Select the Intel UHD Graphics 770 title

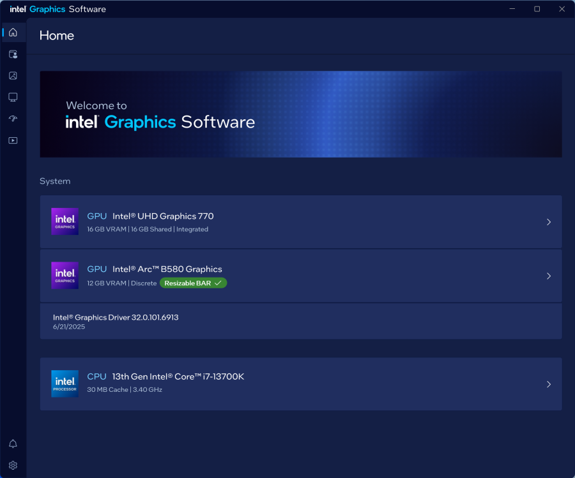pyautogui.click(x=163, y=216)
